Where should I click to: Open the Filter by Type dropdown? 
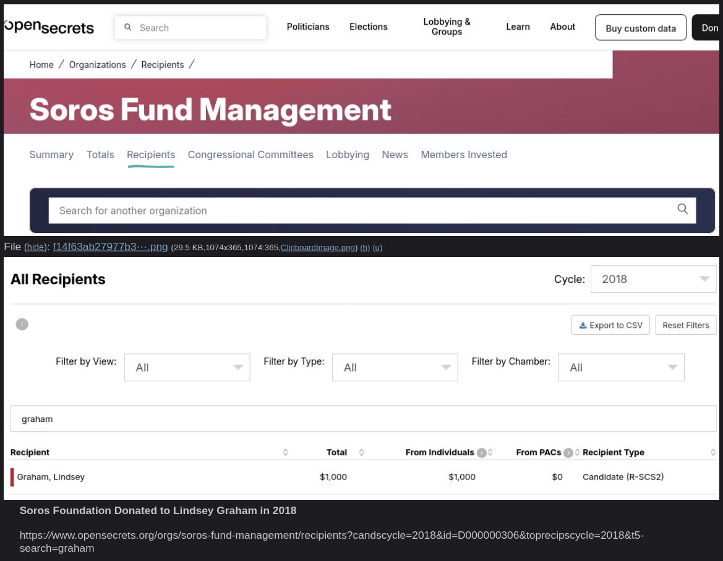[x=395, y=368]
